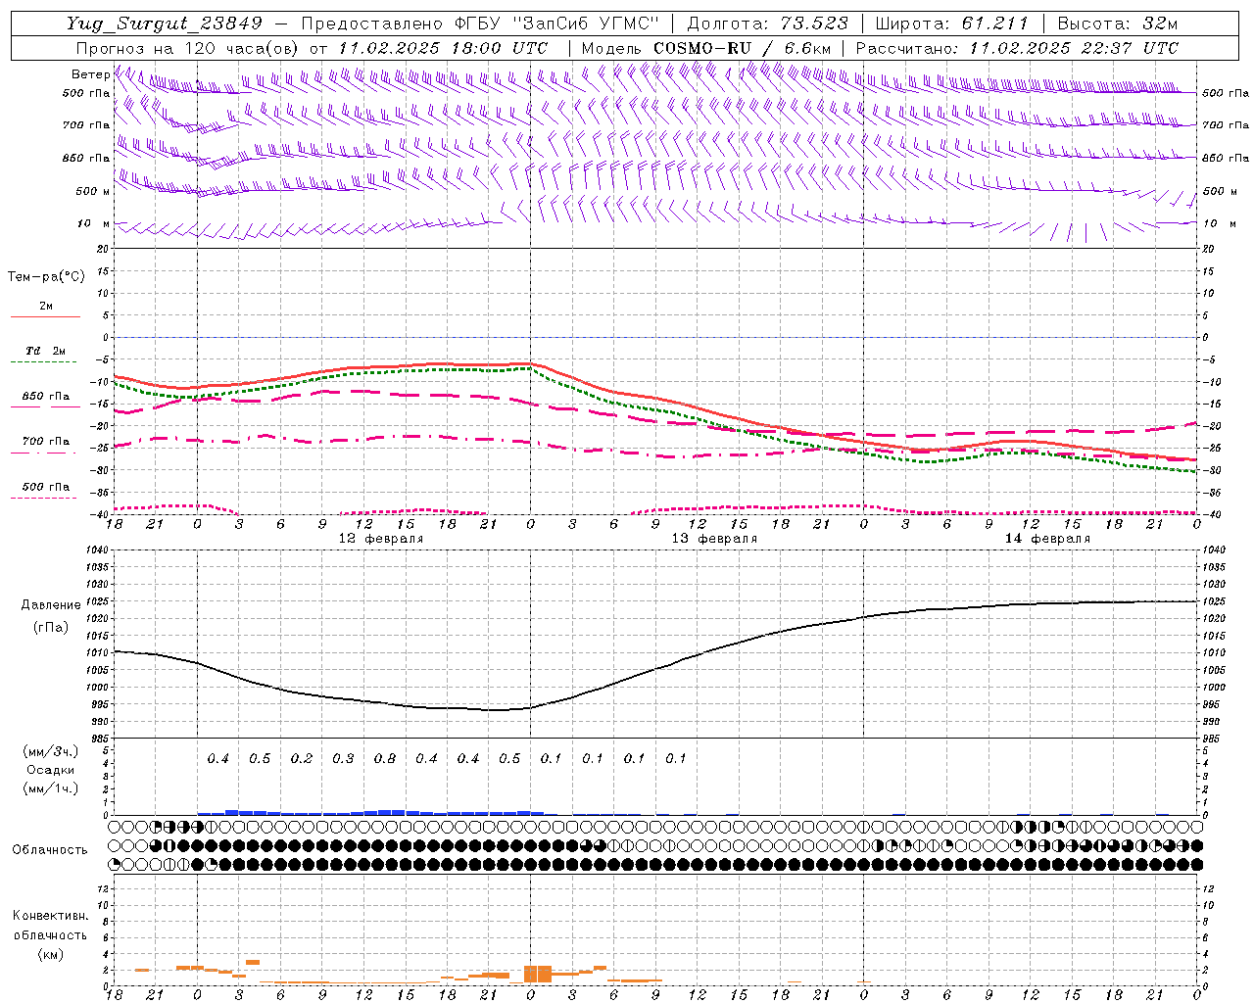Click the Конвективн. облачность label
1254x1003 pixels.
coord(50,926)
